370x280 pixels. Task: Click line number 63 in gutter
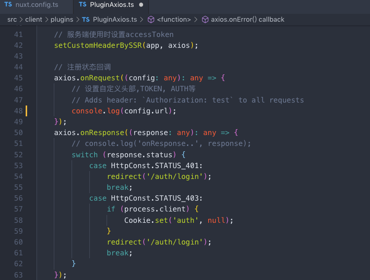[x=18, y=275]
